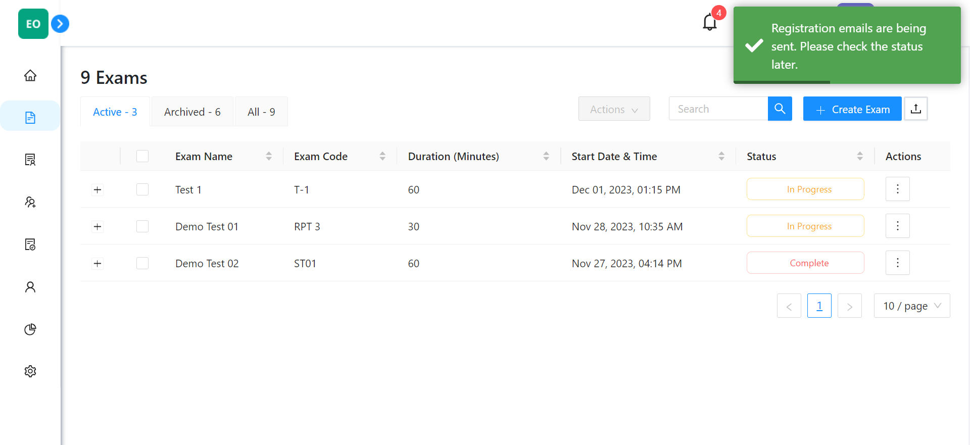Viewport: 970px width, 445px height.
Task: Open the Actions dropdown
Action: pyautogui.click(x=614, y=109)
